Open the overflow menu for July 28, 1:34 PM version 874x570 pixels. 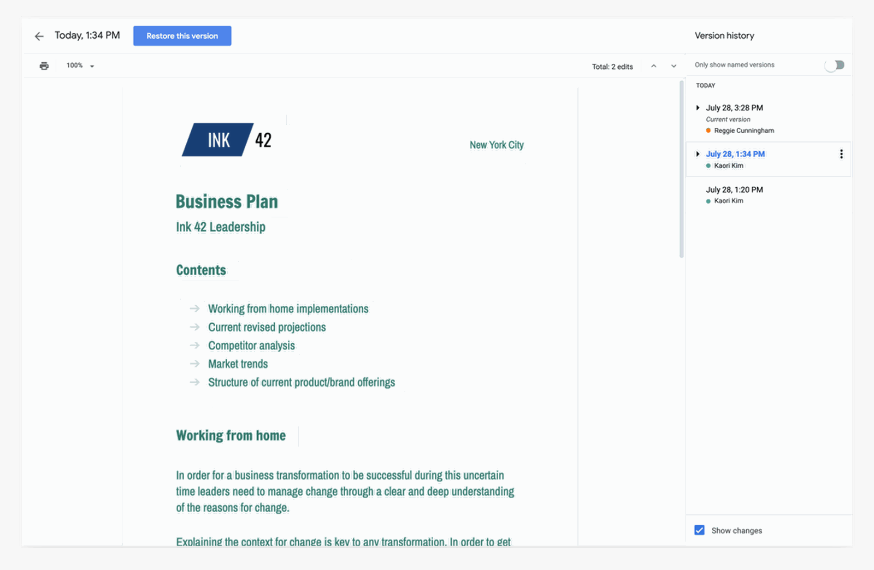pyautogui.click(x=842, y=154)
